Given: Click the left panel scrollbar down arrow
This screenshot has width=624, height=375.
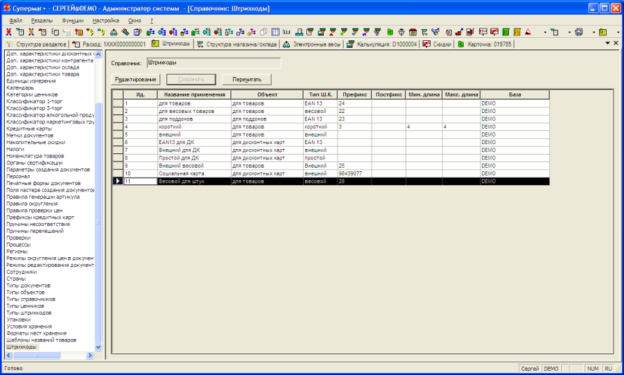Looking at the screenshot, I should [x=98, y=347].
